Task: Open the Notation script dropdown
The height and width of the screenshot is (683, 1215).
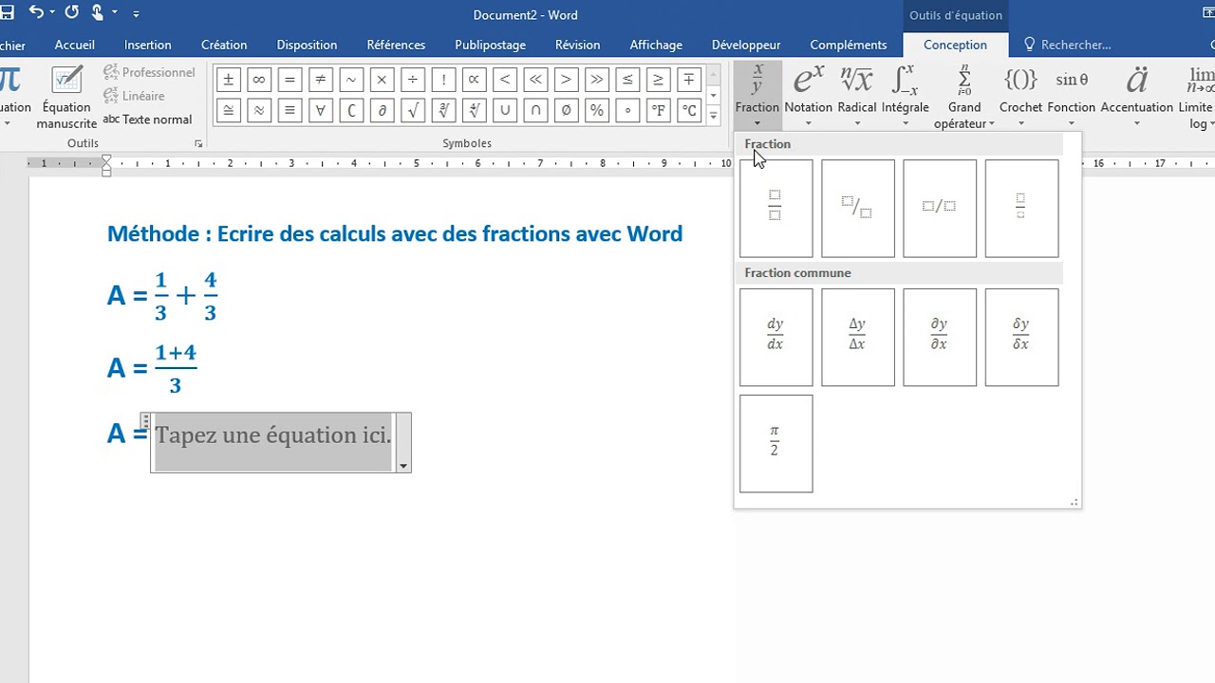Action: [809, 96]
